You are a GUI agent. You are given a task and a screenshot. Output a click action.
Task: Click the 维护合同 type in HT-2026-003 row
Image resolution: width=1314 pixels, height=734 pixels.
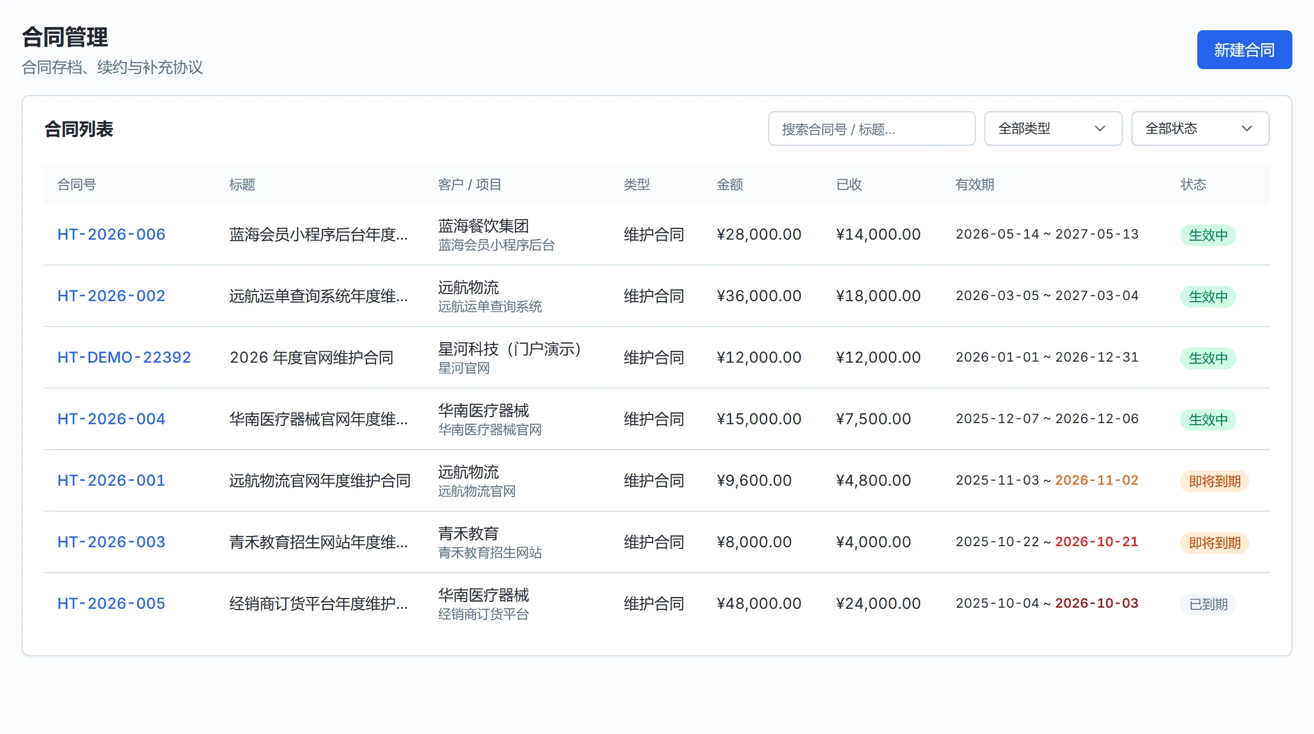click(654, 542)
